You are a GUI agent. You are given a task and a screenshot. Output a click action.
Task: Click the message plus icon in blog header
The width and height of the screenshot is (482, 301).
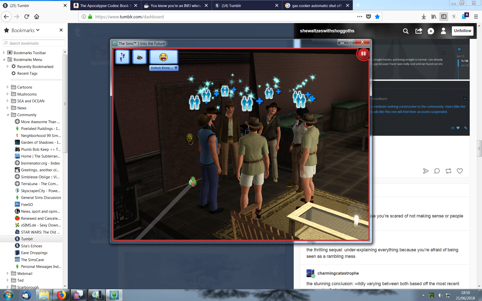(x=431, y=31)
